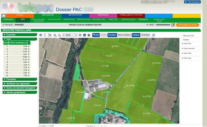Open the IMPORT/EXPORT tab

75,16
